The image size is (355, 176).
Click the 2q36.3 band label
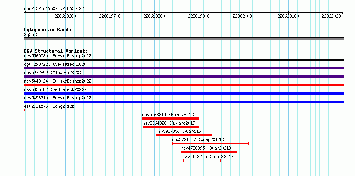tap(31, 34)
